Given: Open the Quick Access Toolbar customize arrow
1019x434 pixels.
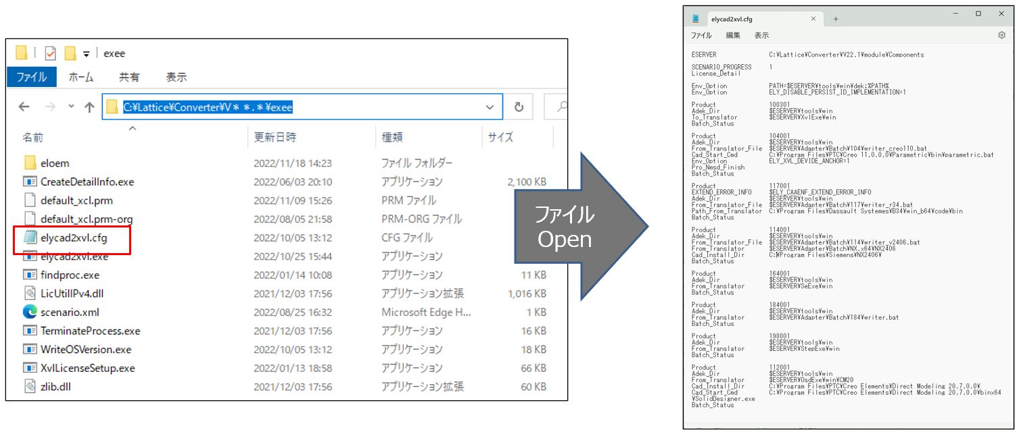Looking at the screenshot, I should tap(86, 54).
